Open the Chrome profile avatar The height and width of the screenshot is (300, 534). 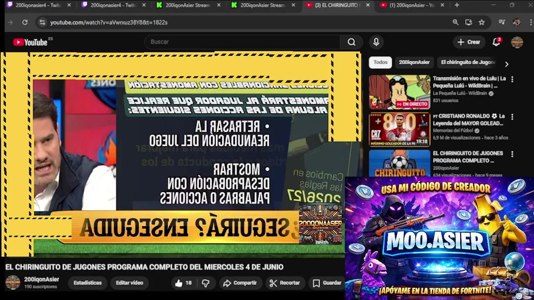[516, 22]
